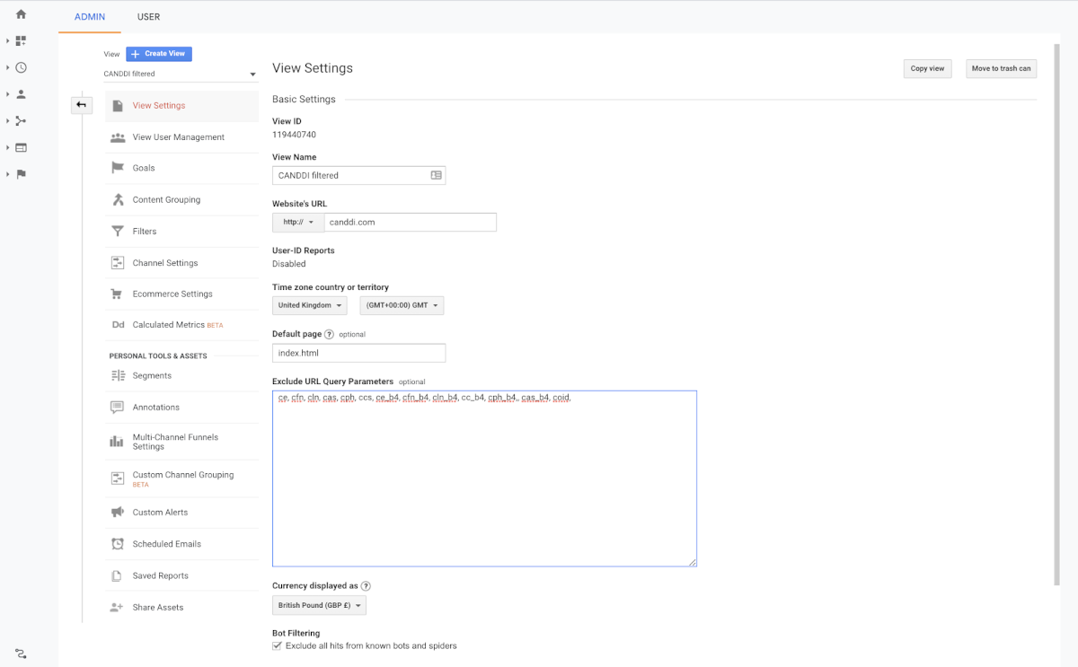
Task: Open the CANDDI filtered view selector dropdown
Action: point(180,75)
